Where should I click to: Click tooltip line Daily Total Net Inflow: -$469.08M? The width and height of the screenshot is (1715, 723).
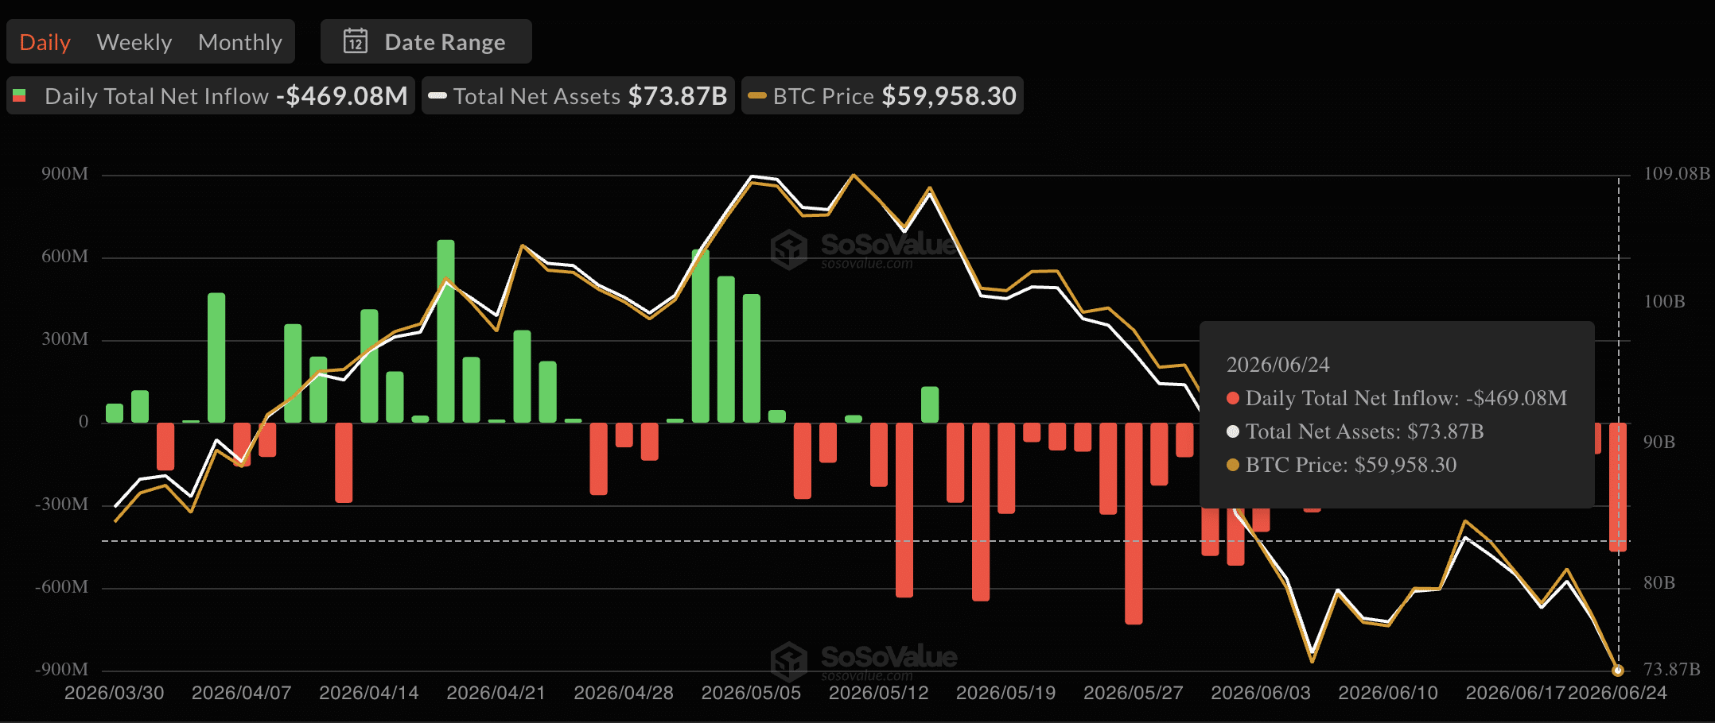tap(1397, 398)
